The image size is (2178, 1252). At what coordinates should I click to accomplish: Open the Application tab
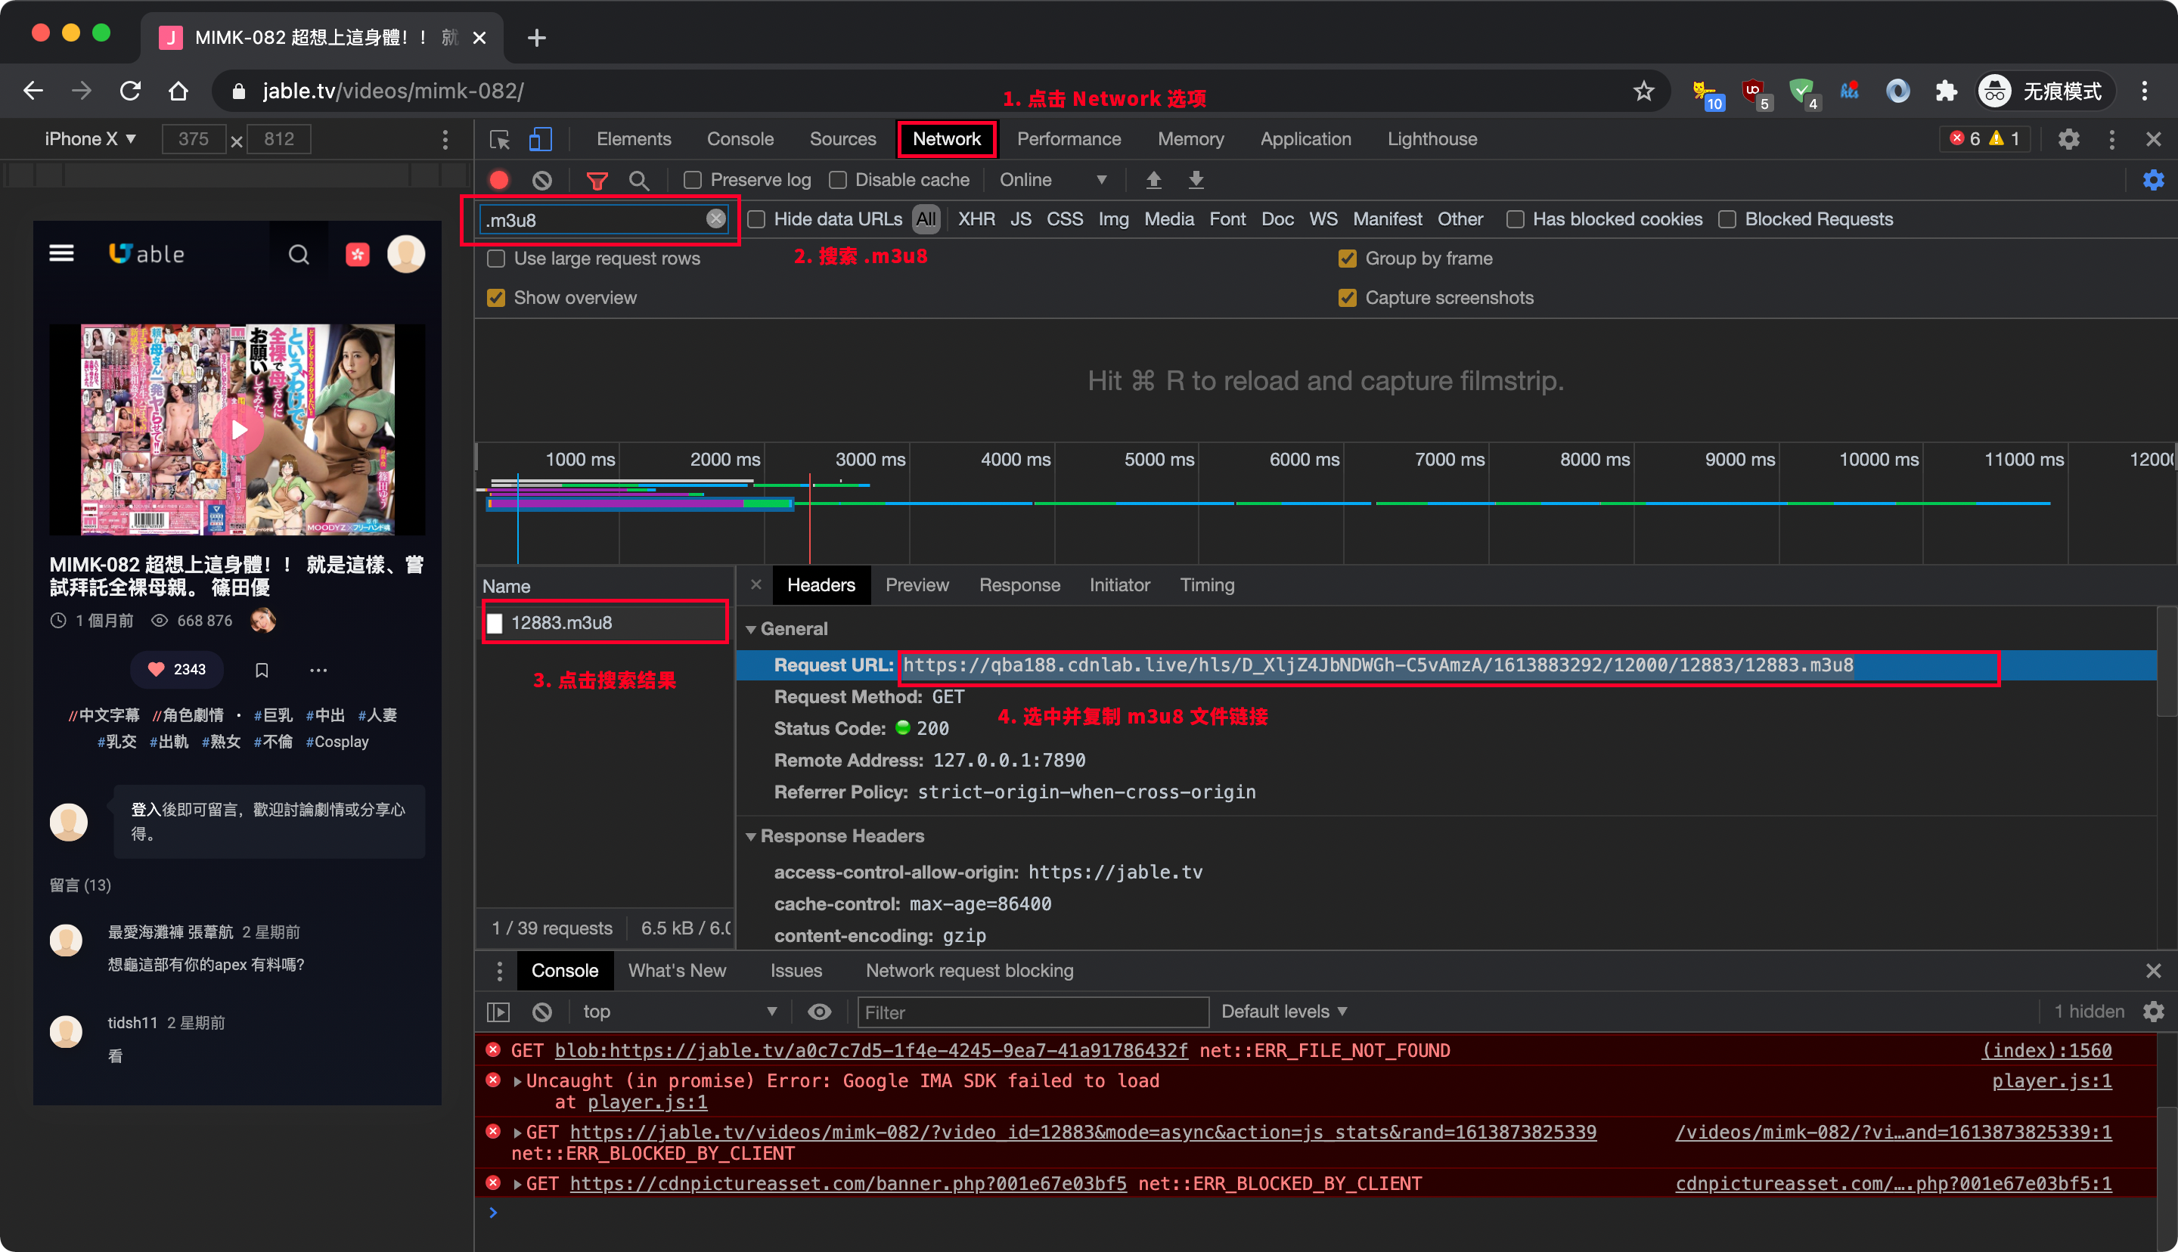[1305, 139]
